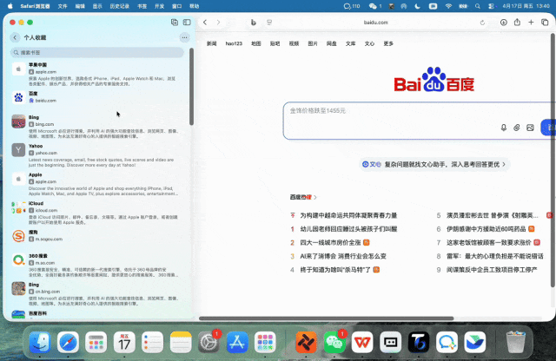The height and width of the screenshot is (361, 556).
Task: Open WeChat from the Dock
Action: point(334,343)
